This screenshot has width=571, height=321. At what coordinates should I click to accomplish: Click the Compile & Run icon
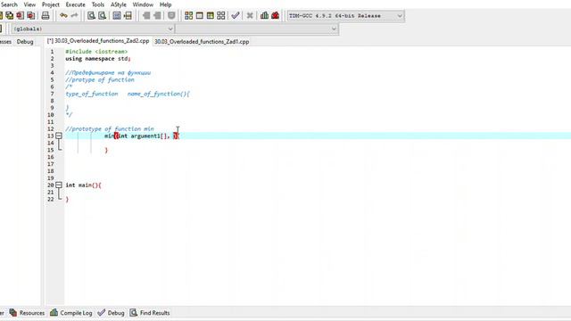[211, 15]
